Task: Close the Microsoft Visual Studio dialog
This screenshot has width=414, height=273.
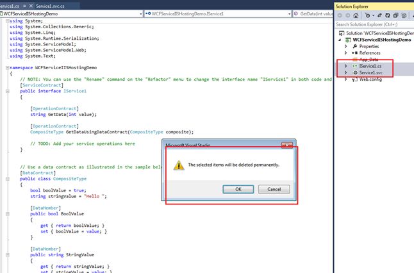Action: pos(287,145)
